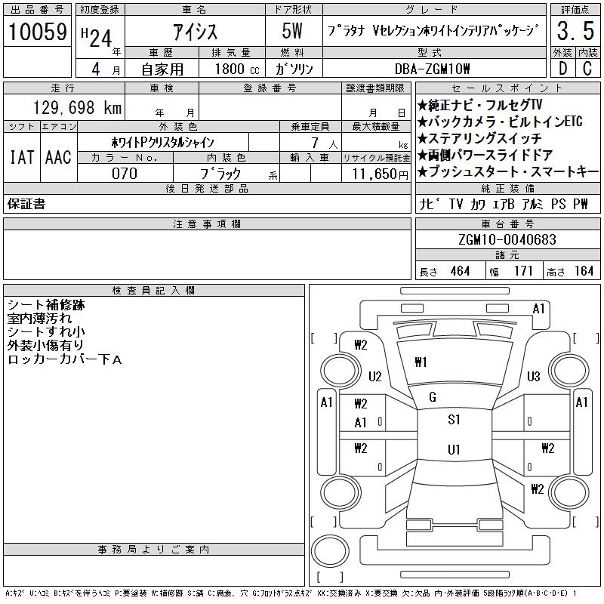
Task: Select the inspector note シート補修跡
Action: pyautogui.click(x=46, y=305)
